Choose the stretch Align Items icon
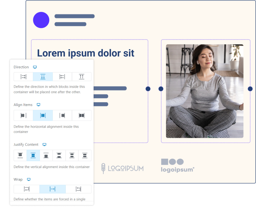Viewport: 256px width, 207px height. pos(82,115)
